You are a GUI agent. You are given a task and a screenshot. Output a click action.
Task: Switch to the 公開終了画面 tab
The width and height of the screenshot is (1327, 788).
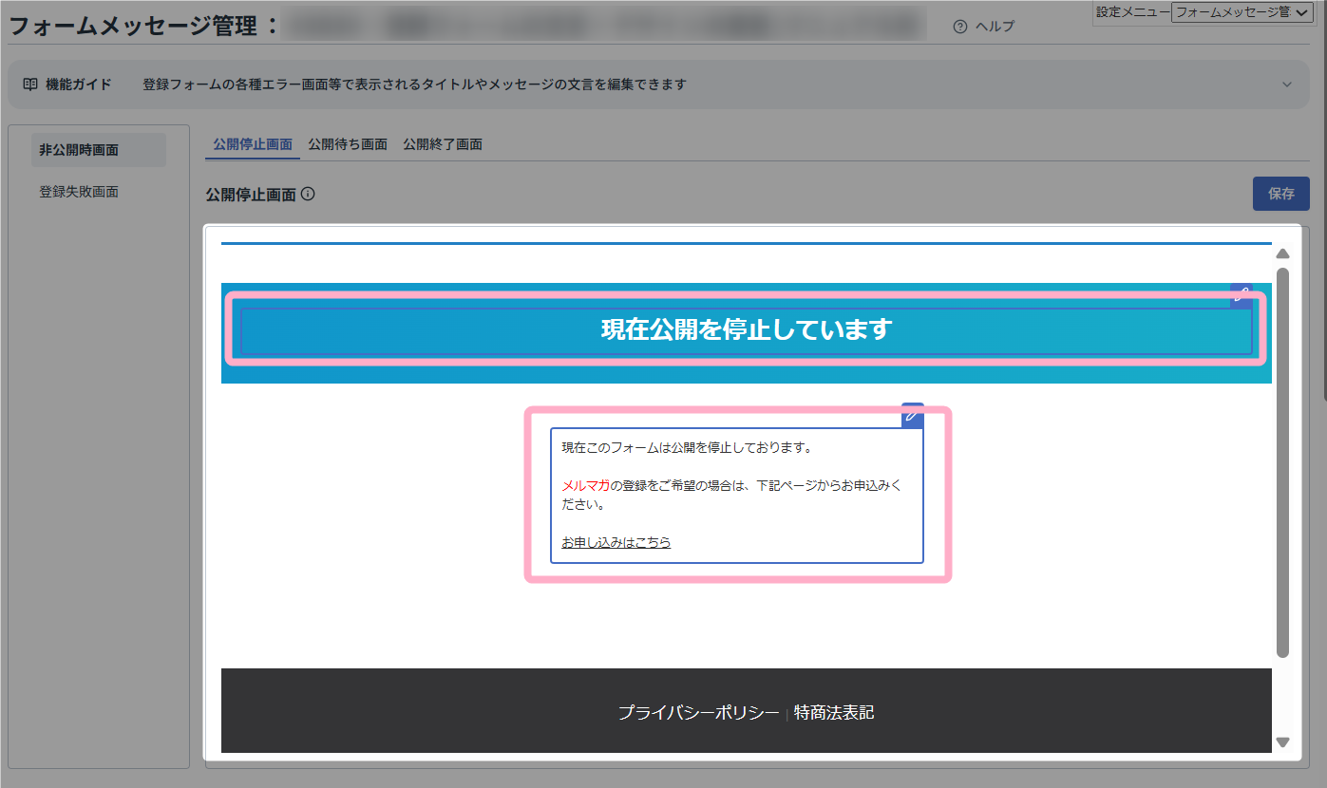[x=443, y=144]
